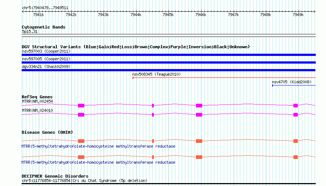Click NM_024010 magenta exon near 7946k
Screen dimensions: 326x186
click(199, 115)
